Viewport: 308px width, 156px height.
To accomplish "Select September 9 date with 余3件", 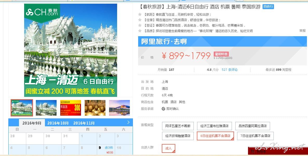I will tap(106, 150).
